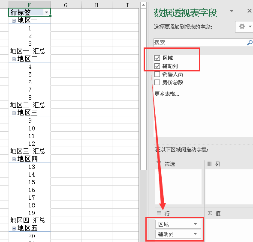This screenshot has height=242, width=253.
Task: Select column I header
Action: [x=125, y=5]
